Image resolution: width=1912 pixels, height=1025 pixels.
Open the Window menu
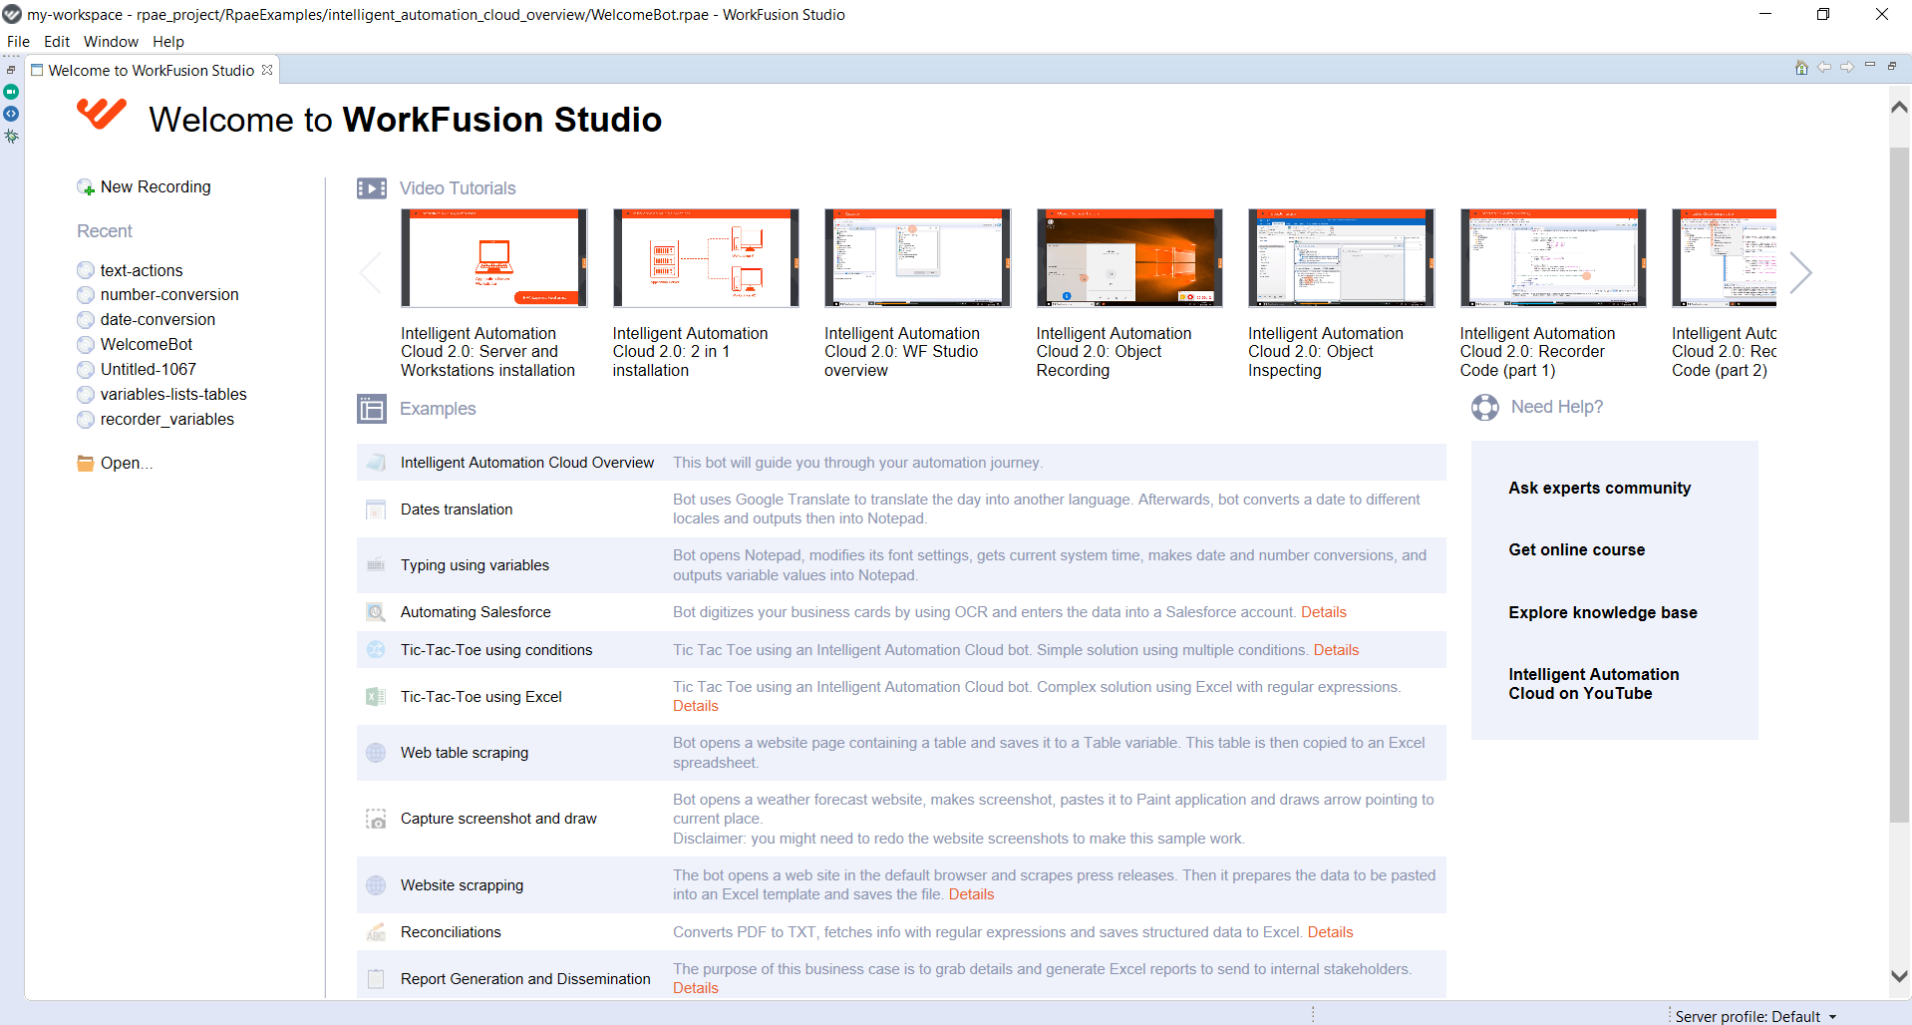tap(111, 42)
